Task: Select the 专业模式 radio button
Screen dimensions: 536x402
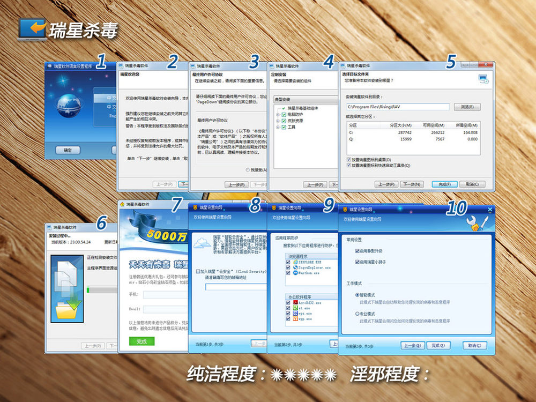Action: click(357, 314)
